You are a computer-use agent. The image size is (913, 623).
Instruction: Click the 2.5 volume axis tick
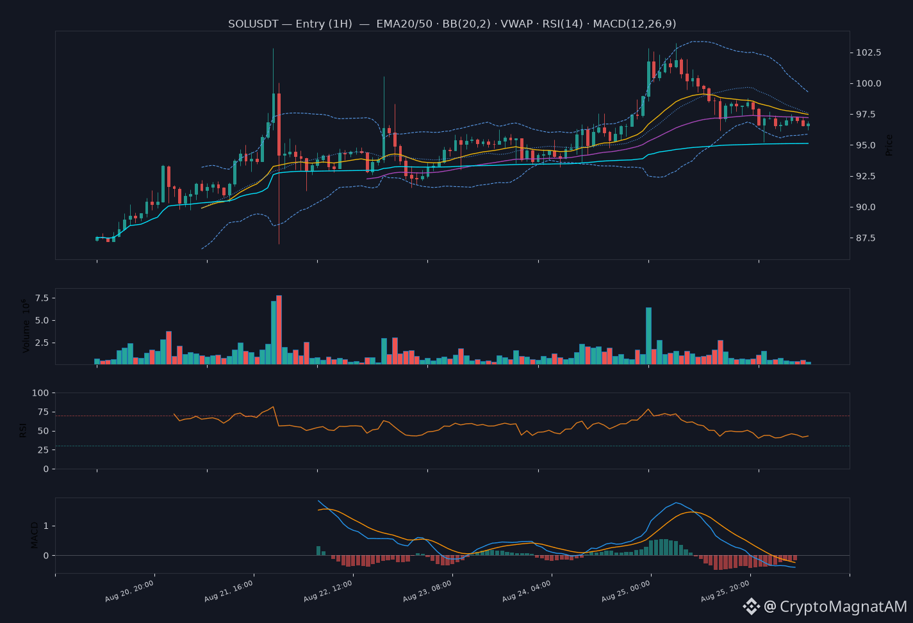pyautogui.click(x=42, y=343)
